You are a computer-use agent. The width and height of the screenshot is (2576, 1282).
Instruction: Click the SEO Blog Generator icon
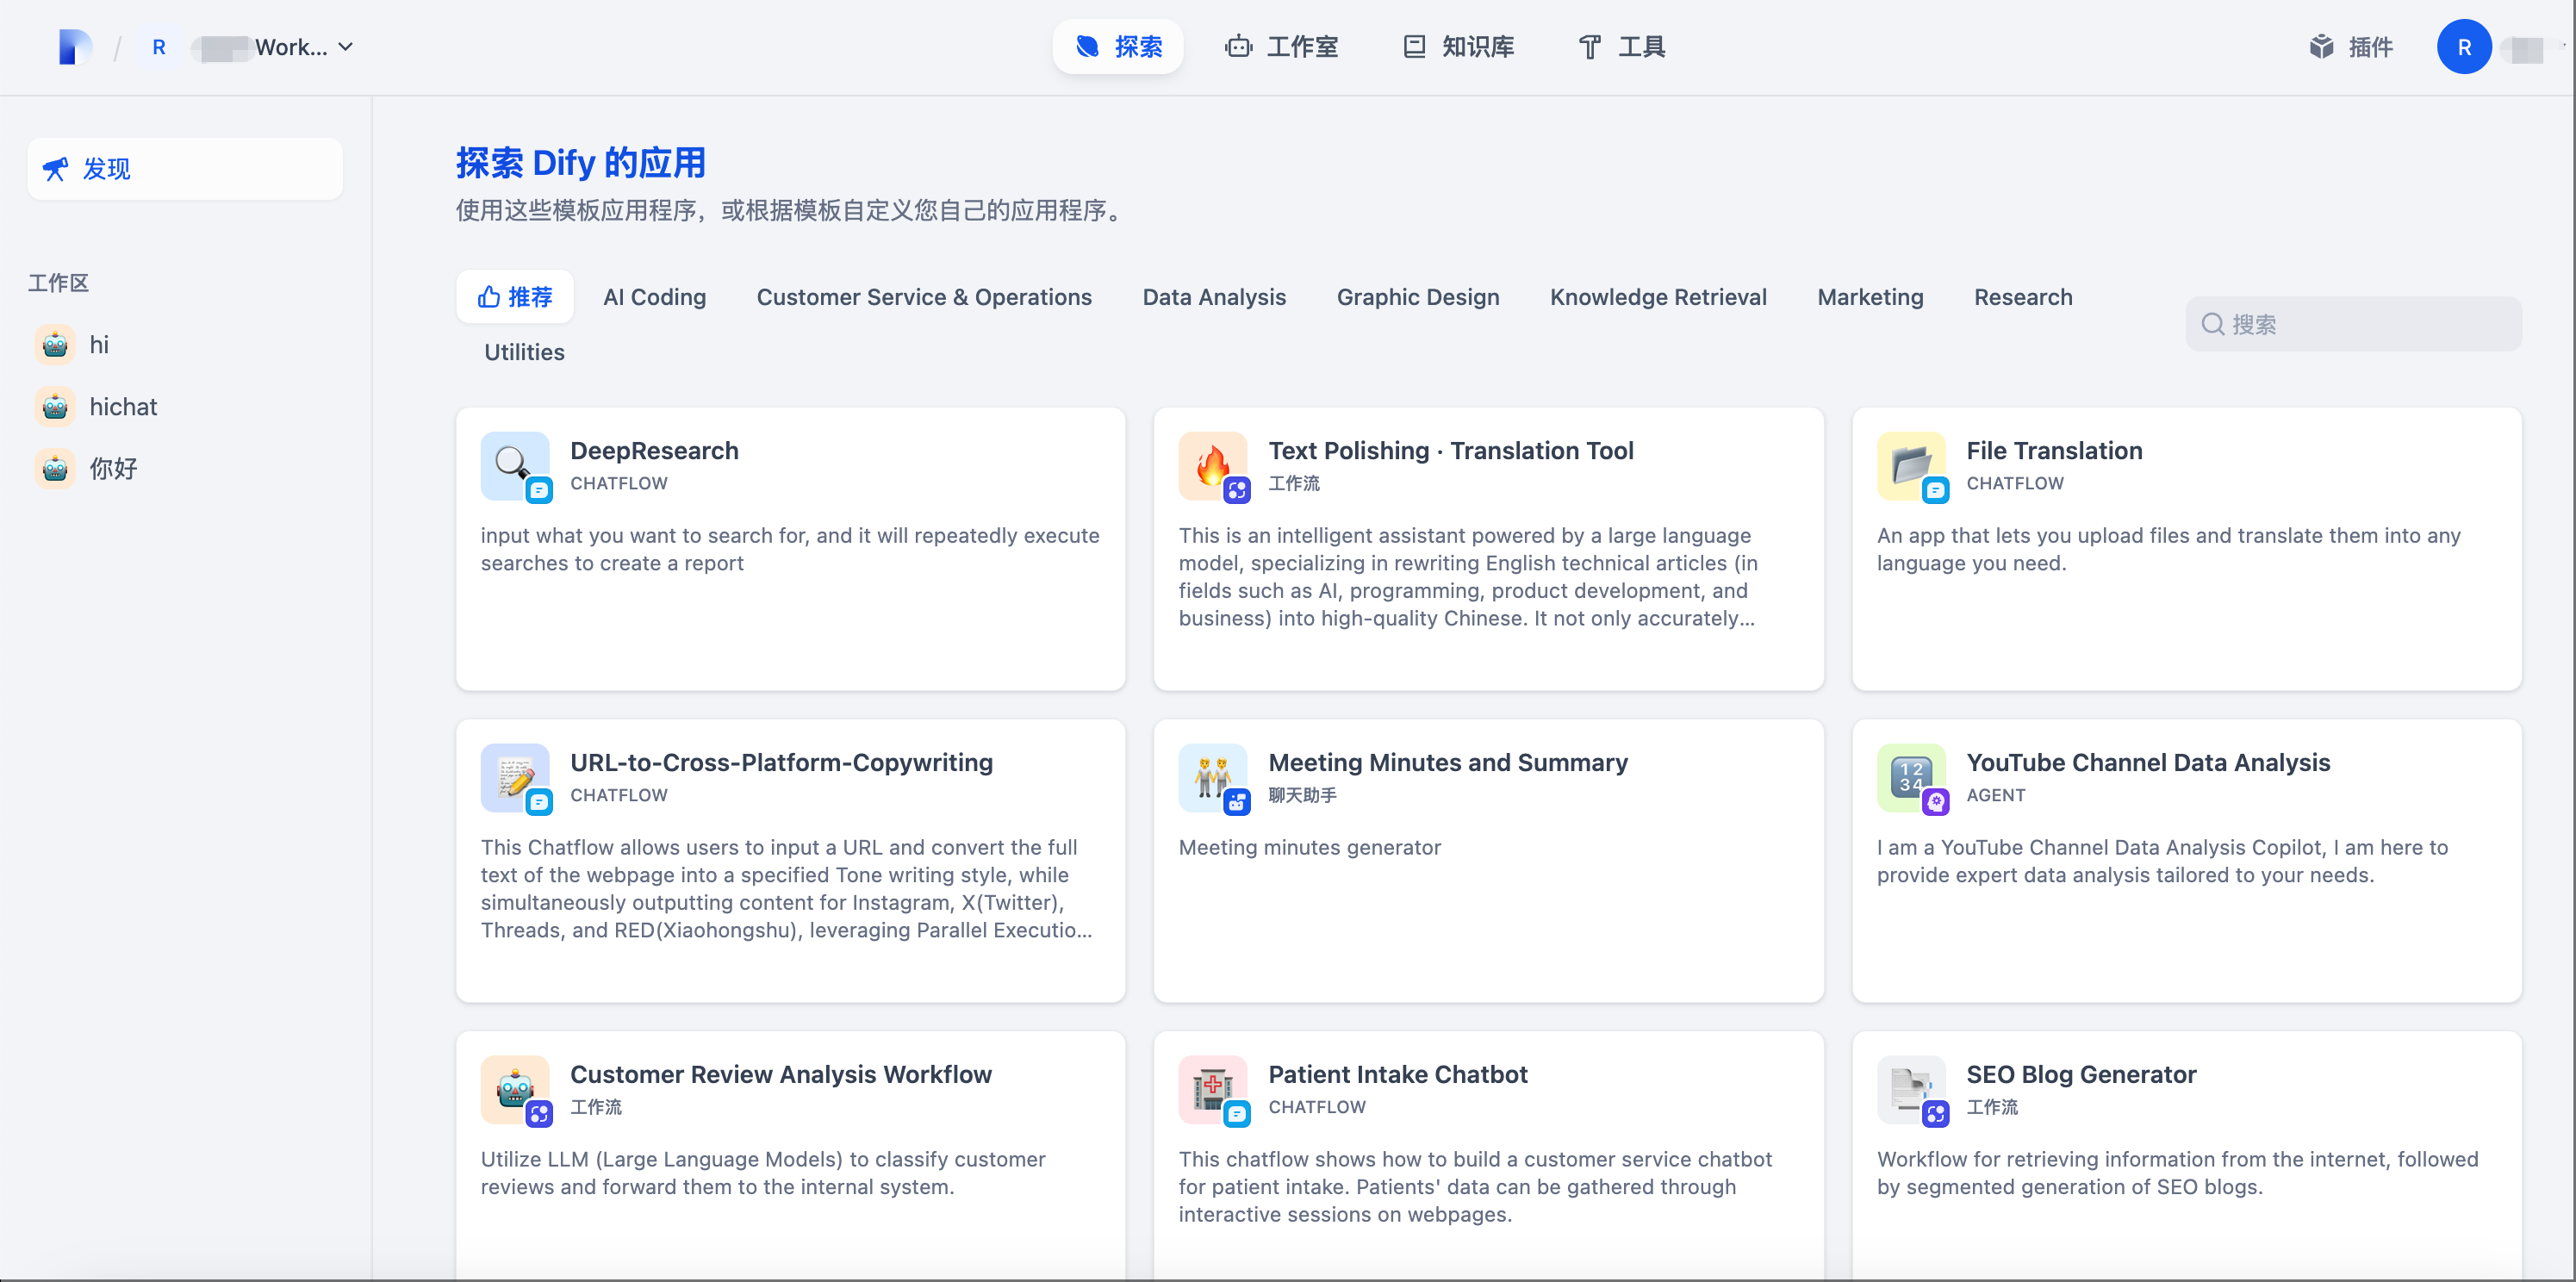[1911, 1090]
